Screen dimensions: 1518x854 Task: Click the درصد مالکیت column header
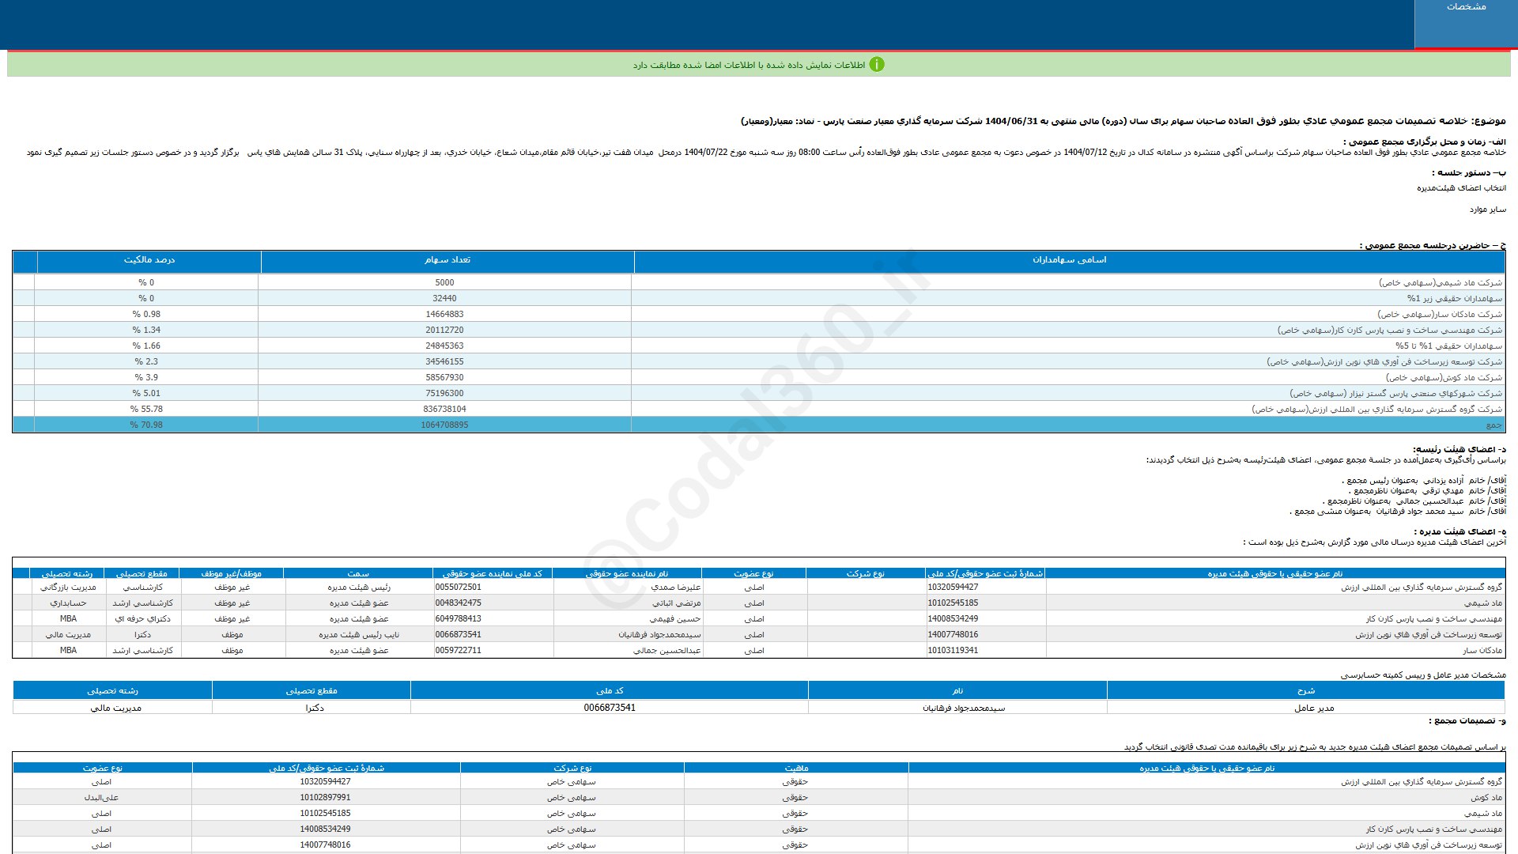(x=149, y=260)
